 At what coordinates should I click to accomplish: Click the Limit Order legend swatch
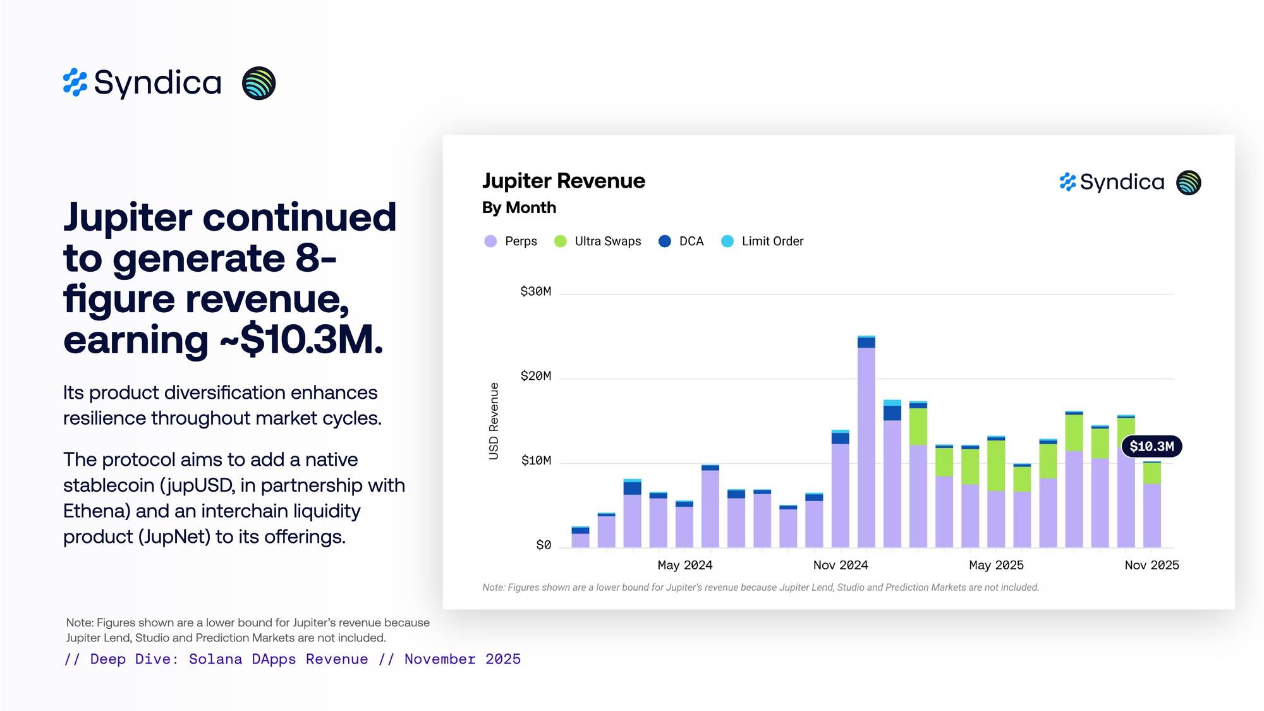tap(727, 241)
